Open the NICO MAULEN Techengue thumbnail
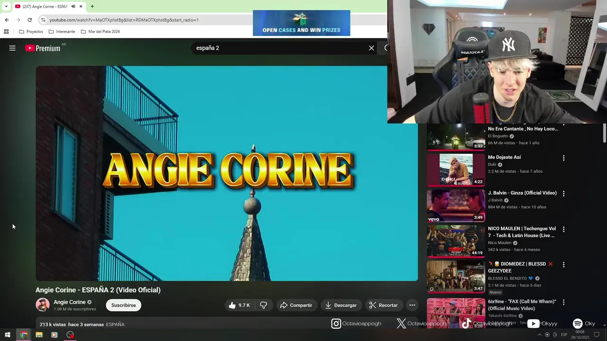Image resolution: width=607 pixels, height=341 pixels. [x=456, y=241]
